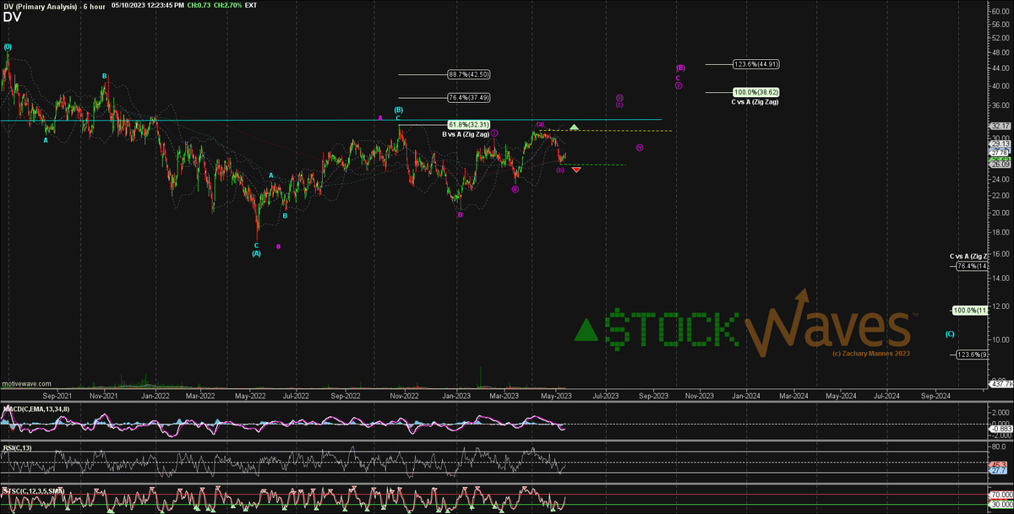Image resolution: width=1014 pixels, height=514 pixels.
Task: Select the yellow dashed resistance line
Action: [x=607, y=131]
